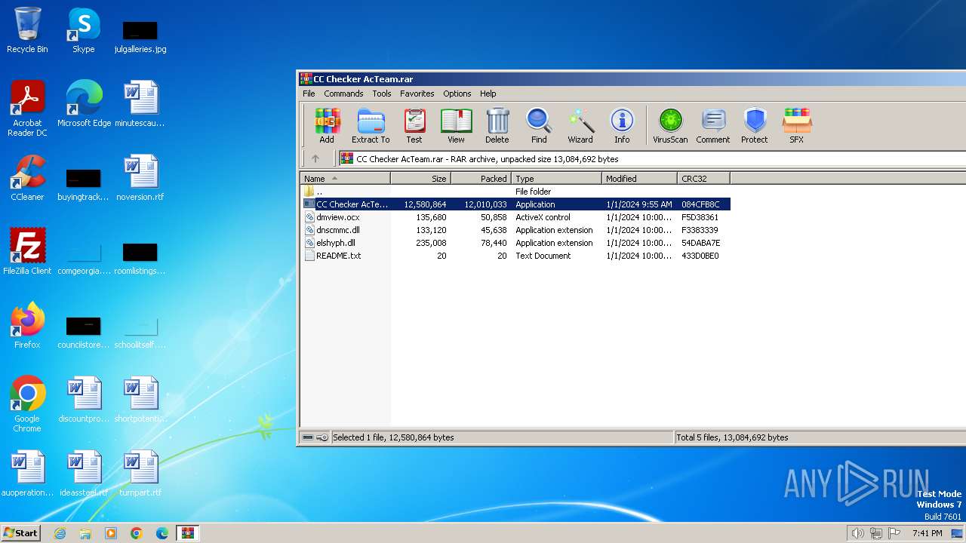
Task: Click the SFX toolbar icon
Action: (x=796, y=125)
